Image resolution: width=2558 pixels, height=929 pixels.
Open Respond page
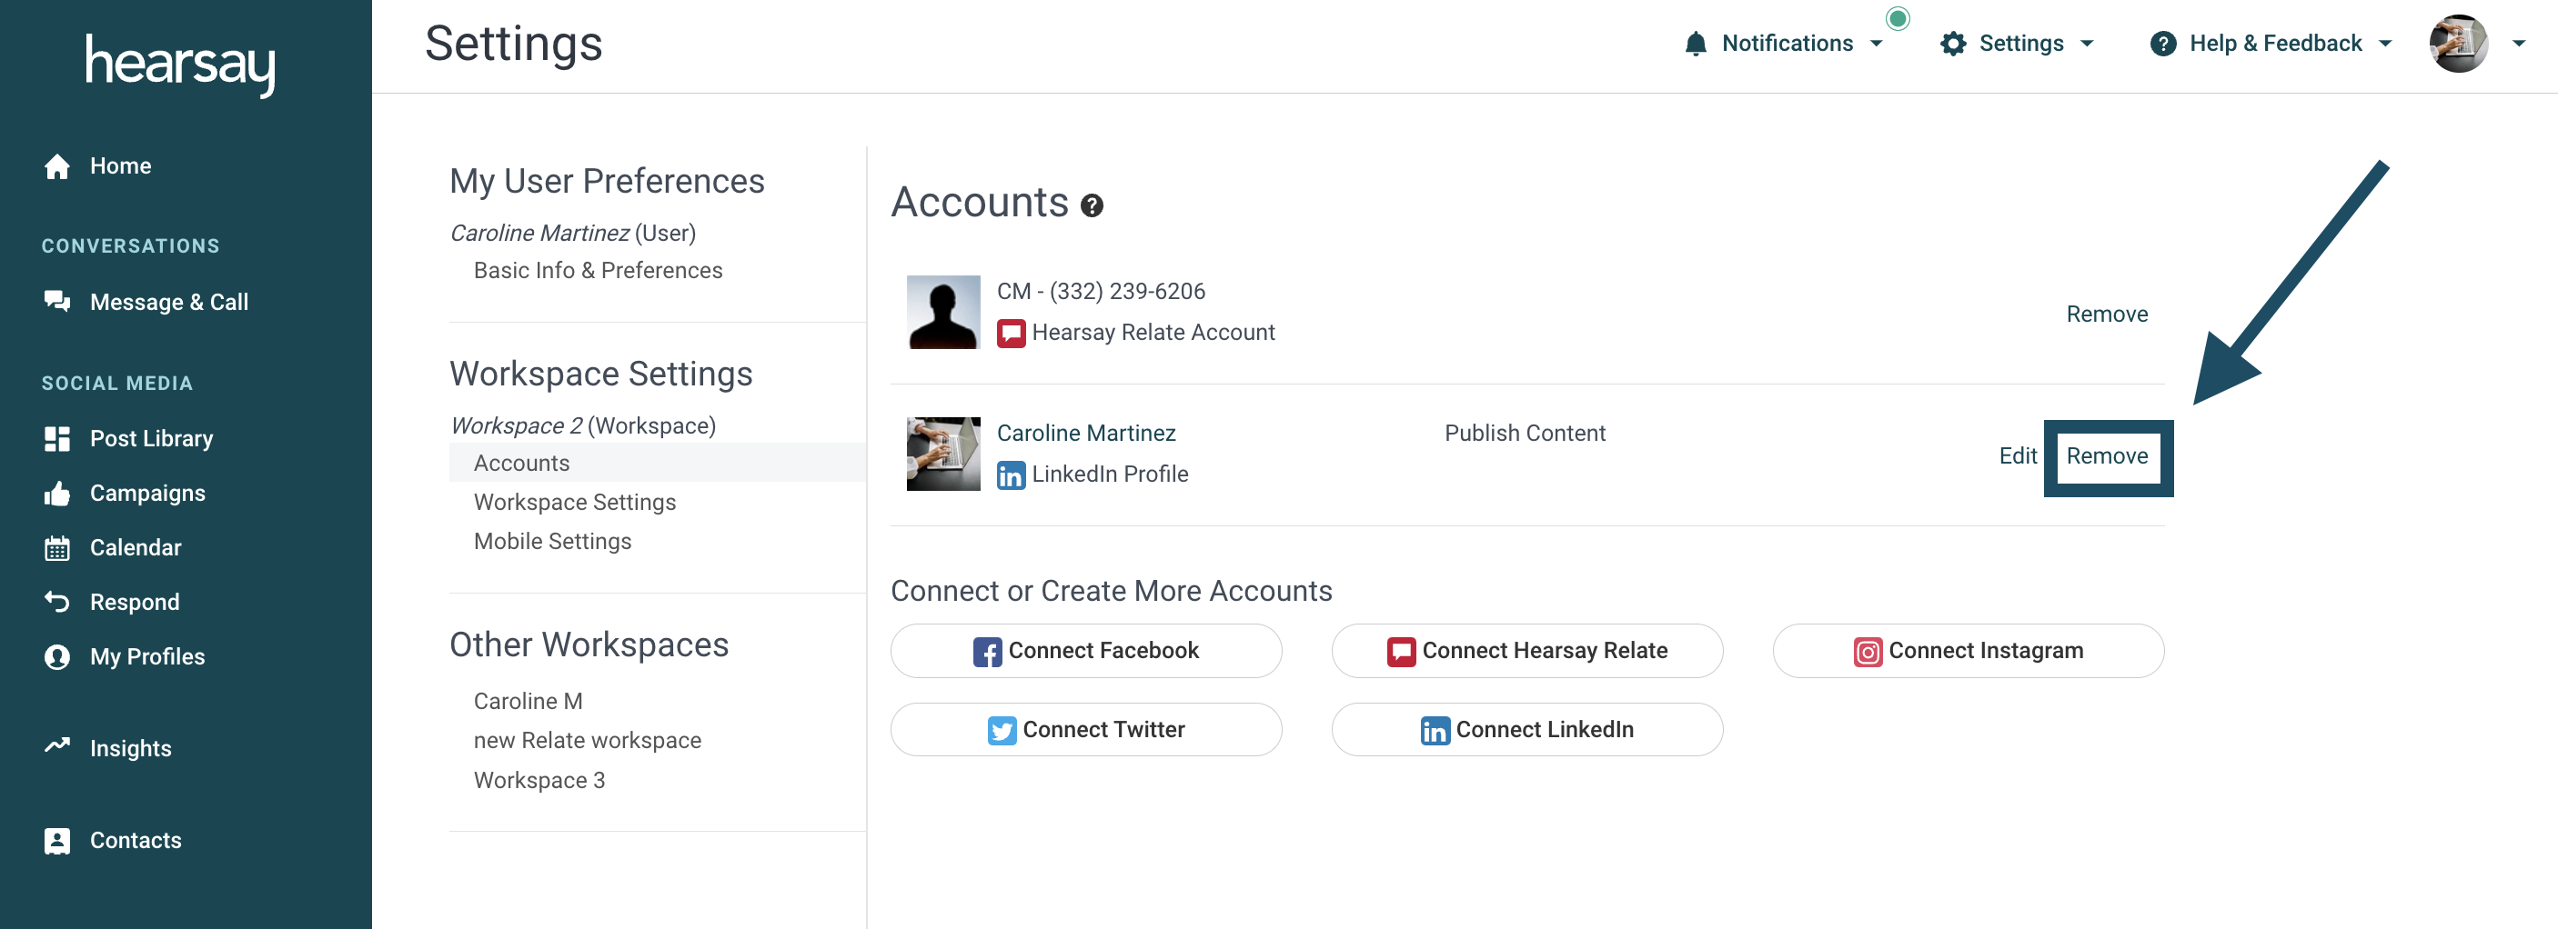coord(134,603)
